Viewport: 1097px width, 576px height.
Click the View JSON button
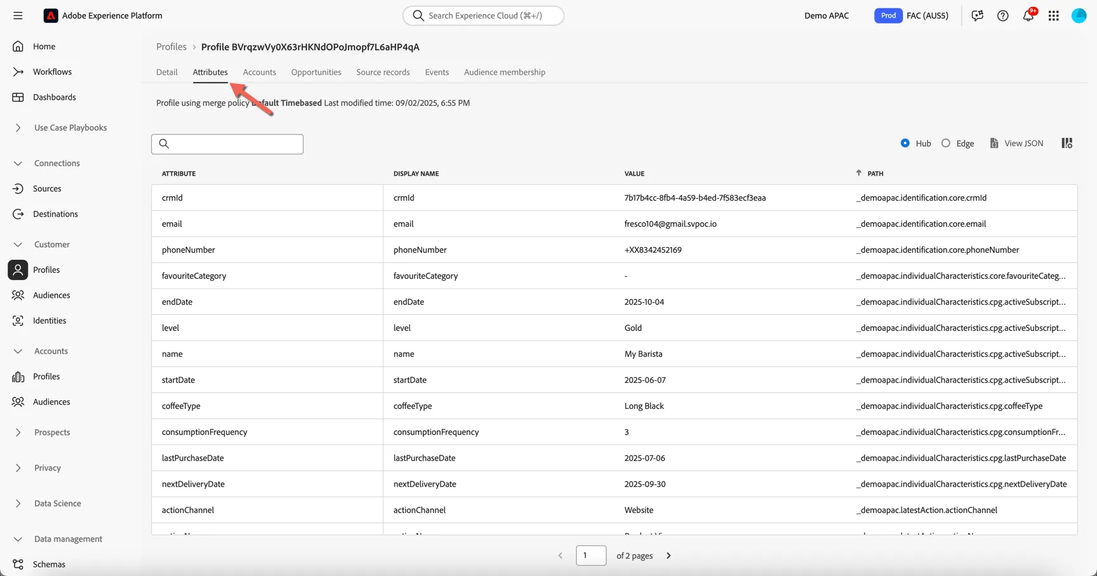[x=1016, y=144]
